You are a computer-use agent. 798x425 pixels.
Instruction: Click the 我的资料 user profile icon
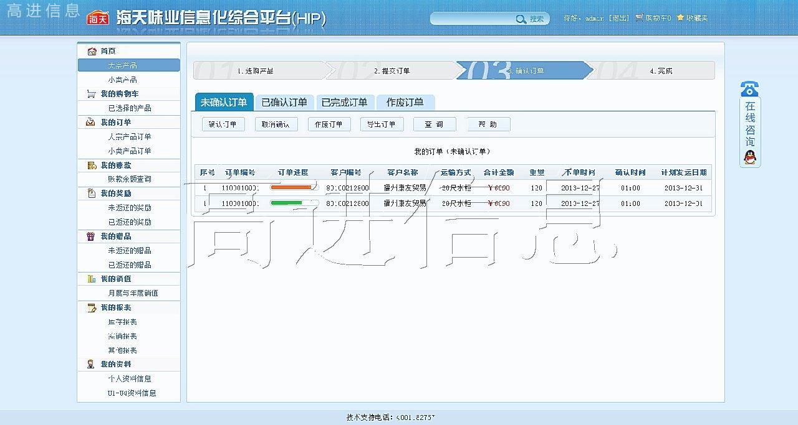(91, 364)
